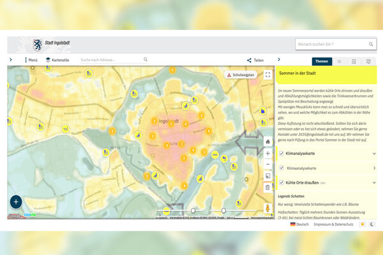
Task: Change language via Deutsch flag selector
Action: coord(299,224)
